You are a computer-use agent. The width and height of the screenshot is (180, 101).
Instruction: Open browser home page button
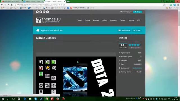pos(12,5)
